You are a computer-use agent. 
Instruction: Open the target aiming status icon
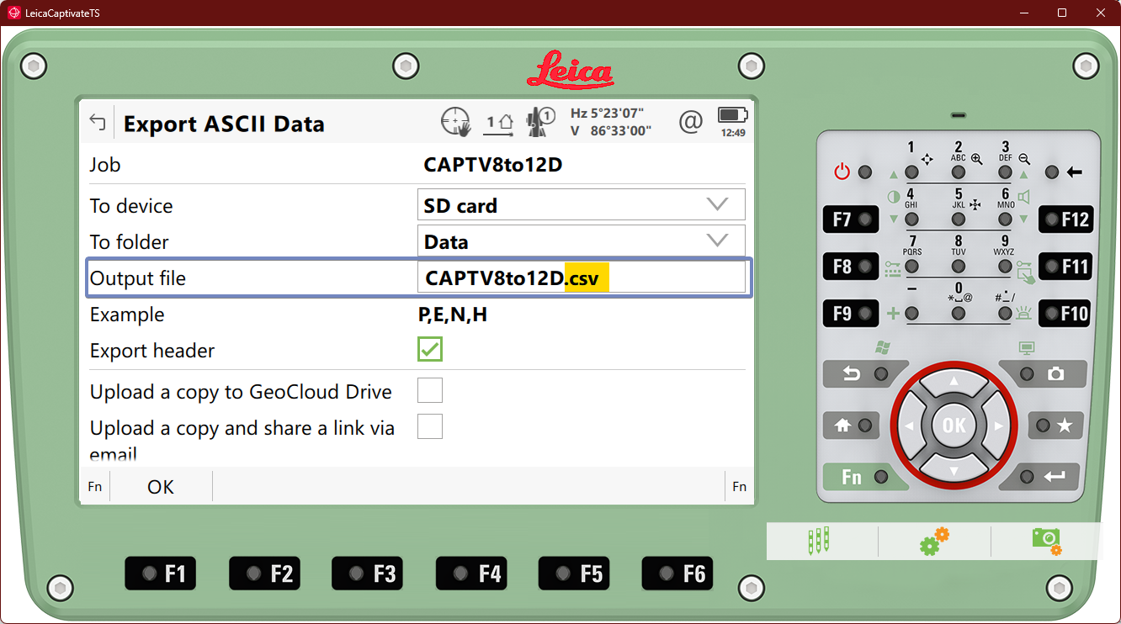pyautogui.click(x=455, y=122)
